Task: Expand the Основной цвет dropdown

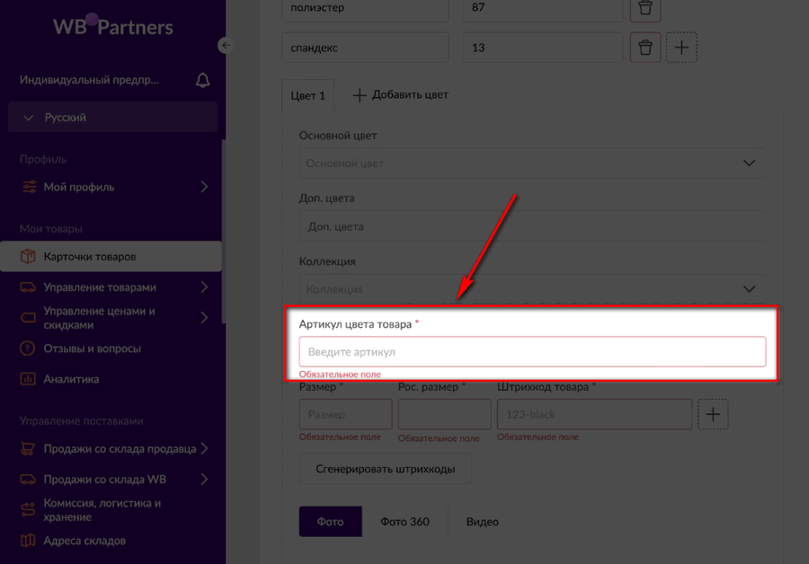Action: [x=749, y=163]
